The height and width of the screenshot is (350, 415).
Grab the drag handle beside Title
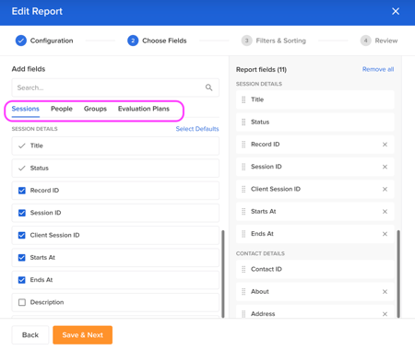click(243, 99)
